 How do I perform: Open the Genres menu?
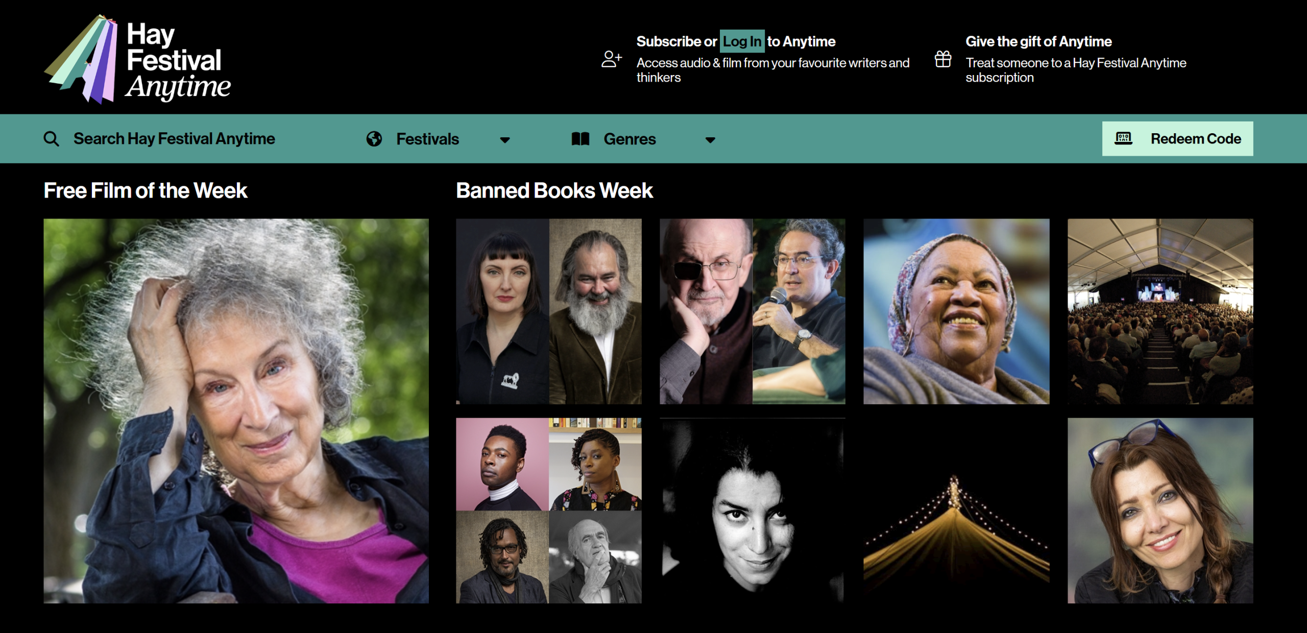click(630, 139)
